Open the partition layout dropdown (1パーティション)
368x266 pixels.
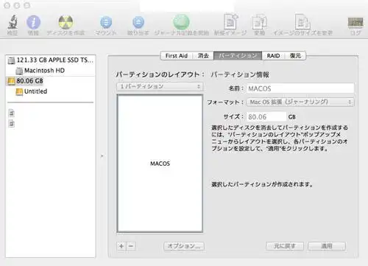pyautogui.click(x=160, y=86)
